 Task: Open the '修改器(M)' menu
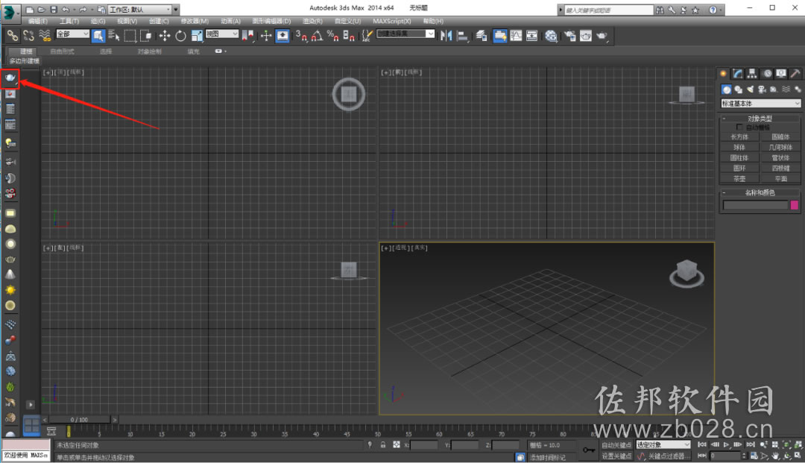[x=195, y=21]
